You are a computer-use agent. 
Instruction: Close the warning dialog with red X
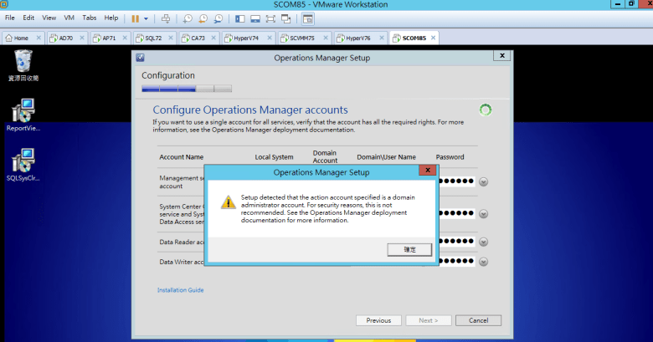[428, 172]
